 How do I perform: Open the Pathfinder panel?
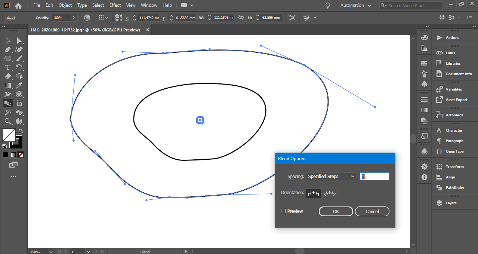click(454, 188)
